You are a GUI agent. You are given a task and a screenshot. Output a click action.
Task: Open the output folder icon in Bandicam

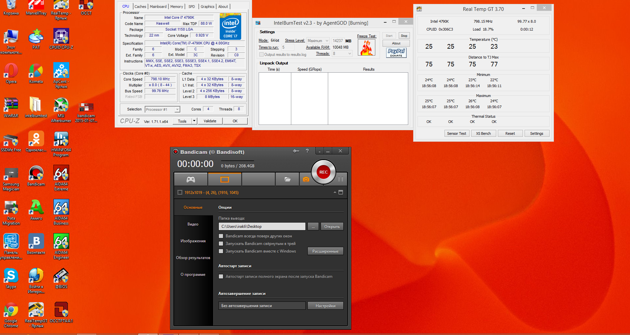(287, 179)
